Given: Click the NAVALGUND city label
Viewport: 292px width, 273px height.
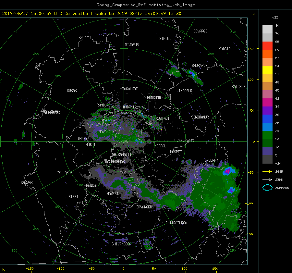Looking at the screenshot, I should pos(107,131).
